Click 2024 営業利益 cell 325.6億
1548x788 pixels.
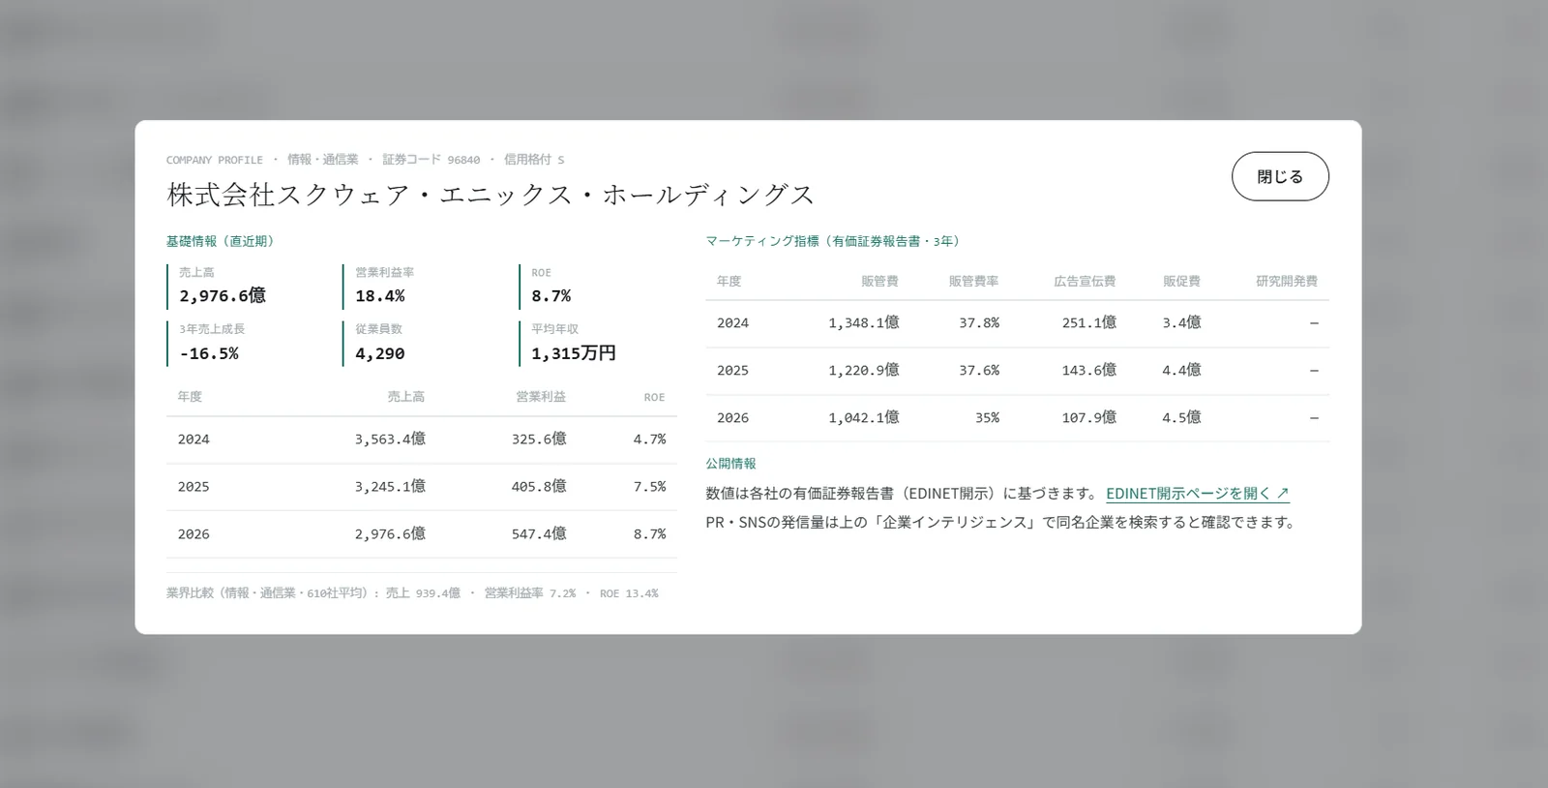coord(539,439)
